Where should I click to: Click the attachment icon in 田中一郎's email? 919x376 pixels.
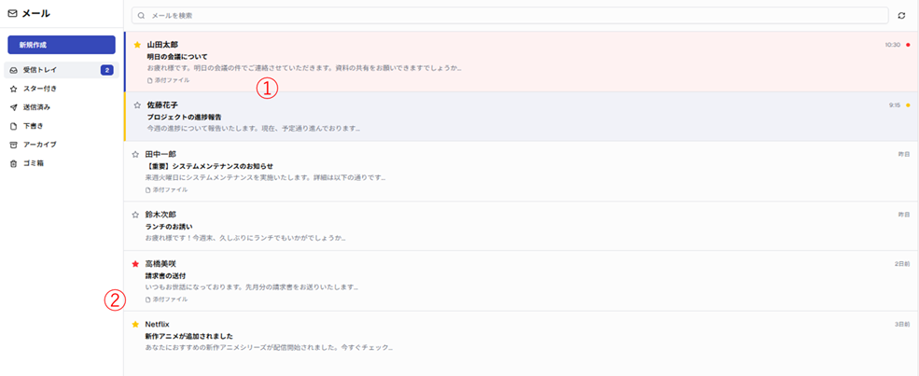coord(147,189)
